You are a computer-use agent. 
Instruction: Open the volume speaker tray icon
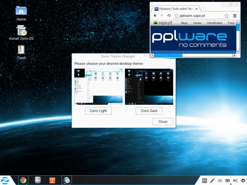(x=235, y=180)
